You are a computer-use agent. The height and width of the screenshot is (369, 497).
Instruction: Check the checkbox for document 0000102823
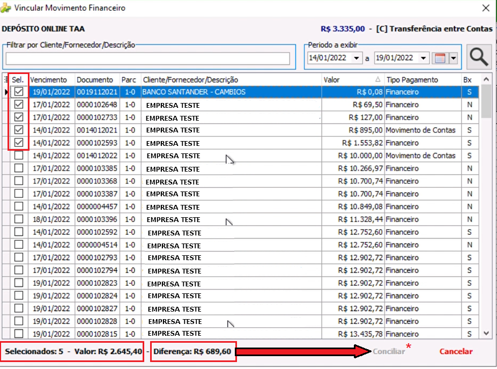[x=19, y=283]
